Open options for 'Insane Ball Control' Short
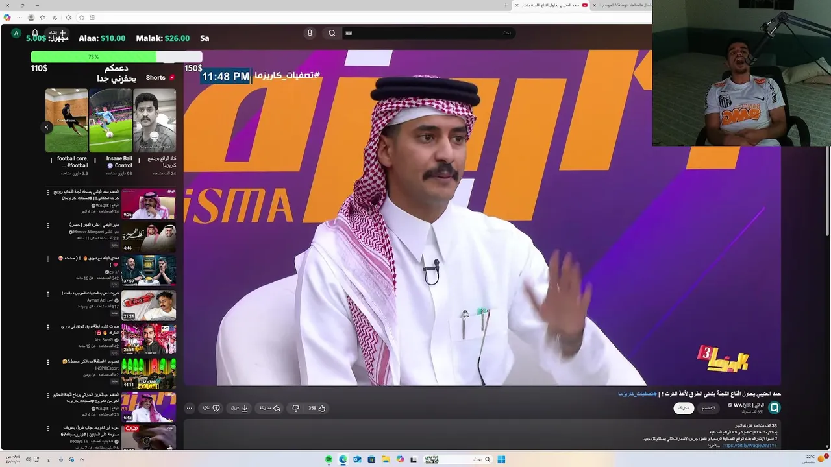 tap(95, 161)
